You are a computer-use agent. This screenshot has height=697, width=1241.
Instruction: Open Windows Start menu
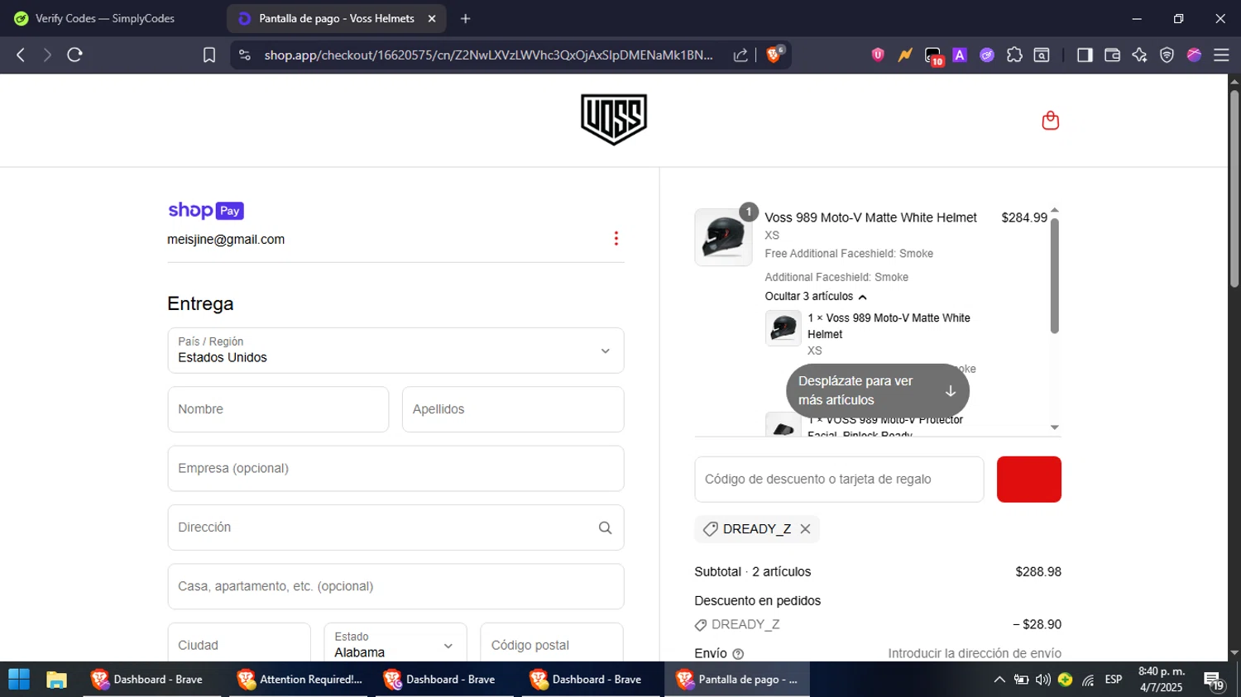[19, 680]
